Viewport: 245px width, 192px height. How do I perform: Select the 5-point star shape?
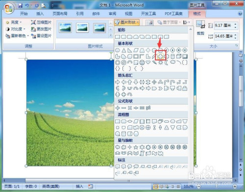tap(136, 147)
